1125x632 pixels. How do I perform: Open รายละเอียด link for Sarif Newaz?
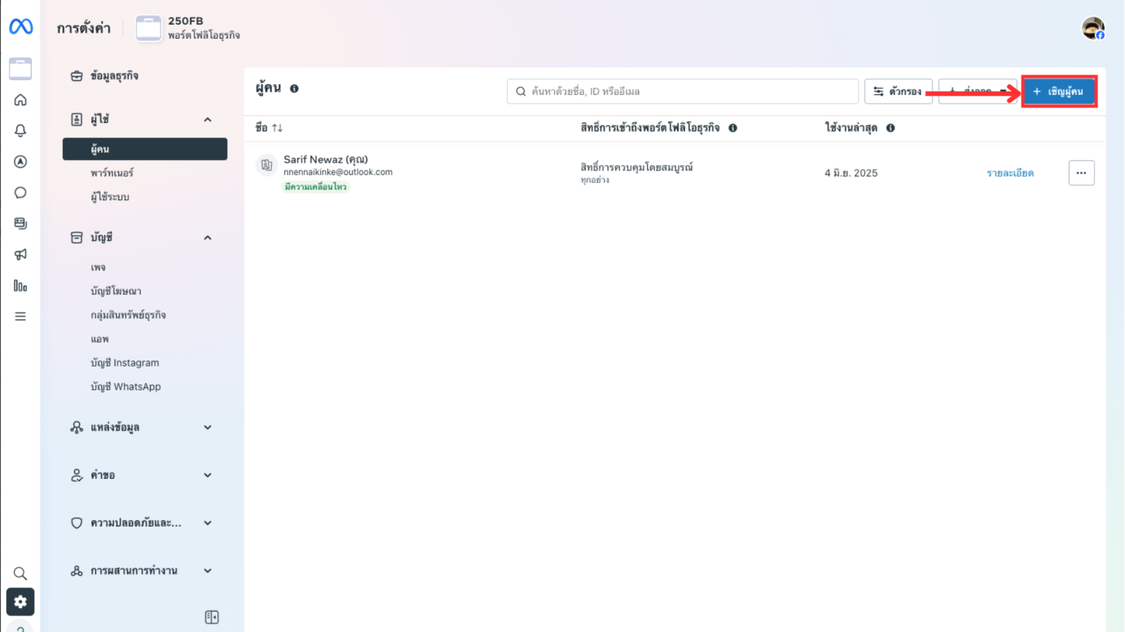tap(1010, 173)
